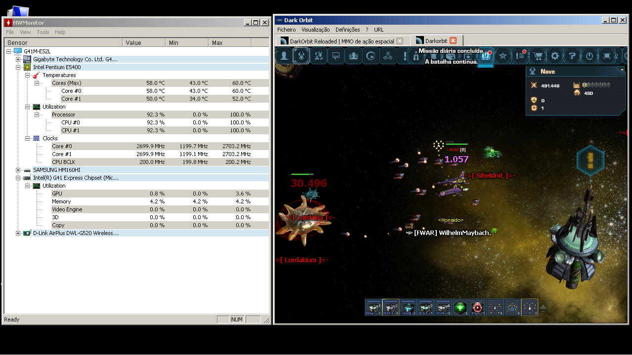Select laser ammo x2 in slot 2
Image resolution: width=632 pixels, height=355 pixels.
pos(391,308)
